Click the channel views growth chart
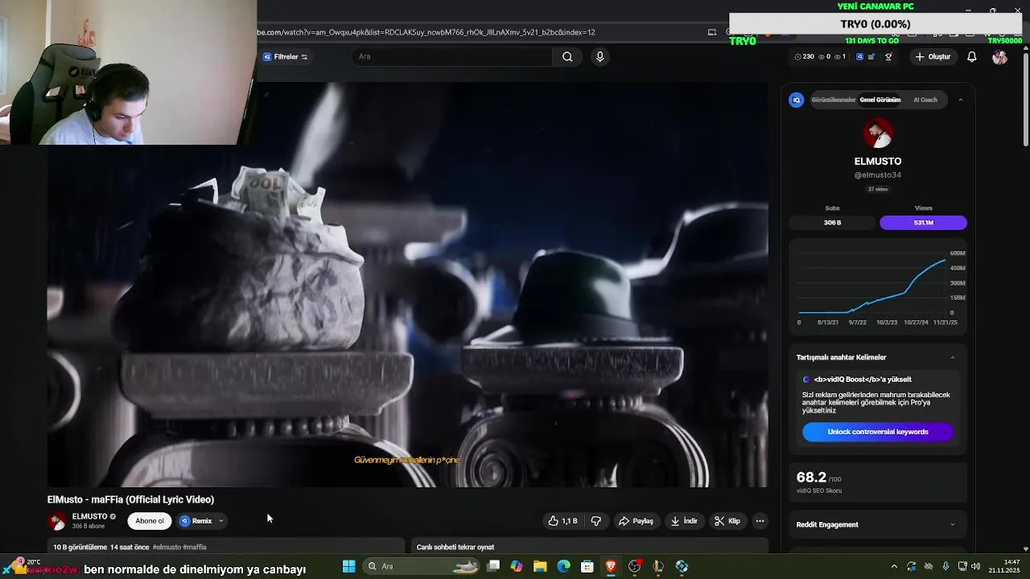Image resolution: width=1030 pixels, height=579 pixels. 878,287
